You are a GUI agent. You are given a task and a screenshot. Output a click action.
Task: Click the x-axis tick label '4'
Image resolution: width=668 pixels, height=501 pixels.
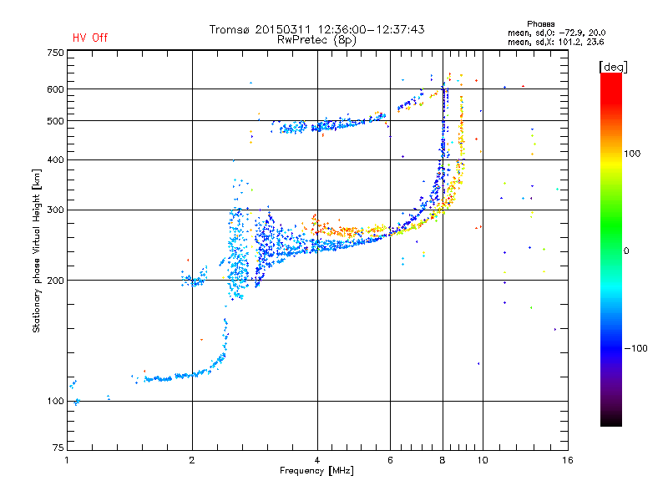coord(317,460)
